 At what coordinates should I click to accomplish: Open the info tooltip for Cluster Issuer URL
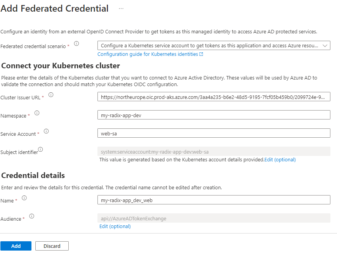(x=51, y=95)
